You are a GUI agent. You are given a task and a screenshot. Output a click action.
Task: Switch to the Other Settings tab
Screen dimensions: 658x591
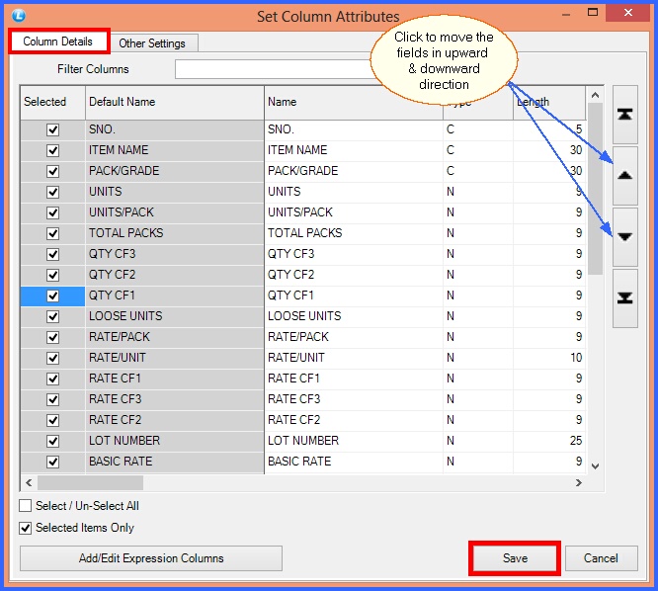click(x=152, y=43)
